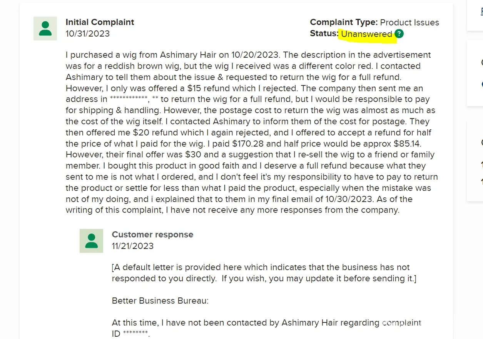This screenshot has height=339, width=483.
Task: Select the Customer response heading
Action: click(152, 235)
